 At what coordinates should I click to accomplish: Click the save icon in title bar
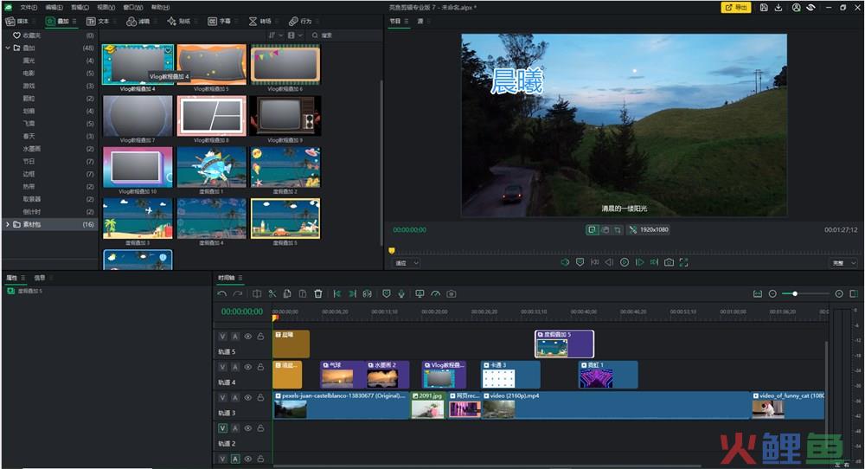[x=764, y=7]
